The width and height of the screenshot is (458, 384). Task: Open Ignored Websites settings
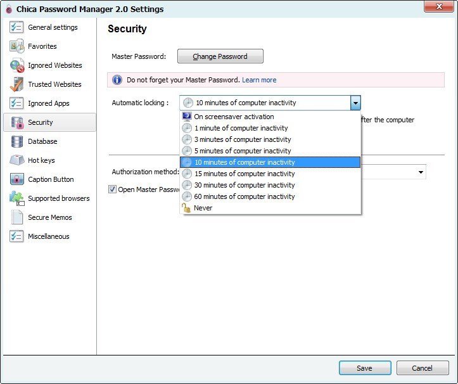50,65
